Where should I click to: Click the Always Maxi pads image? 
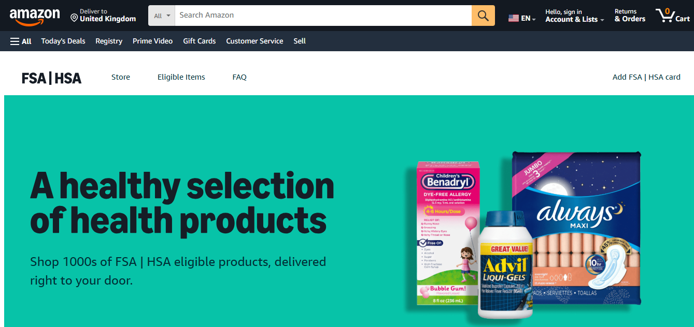point(576,228)
